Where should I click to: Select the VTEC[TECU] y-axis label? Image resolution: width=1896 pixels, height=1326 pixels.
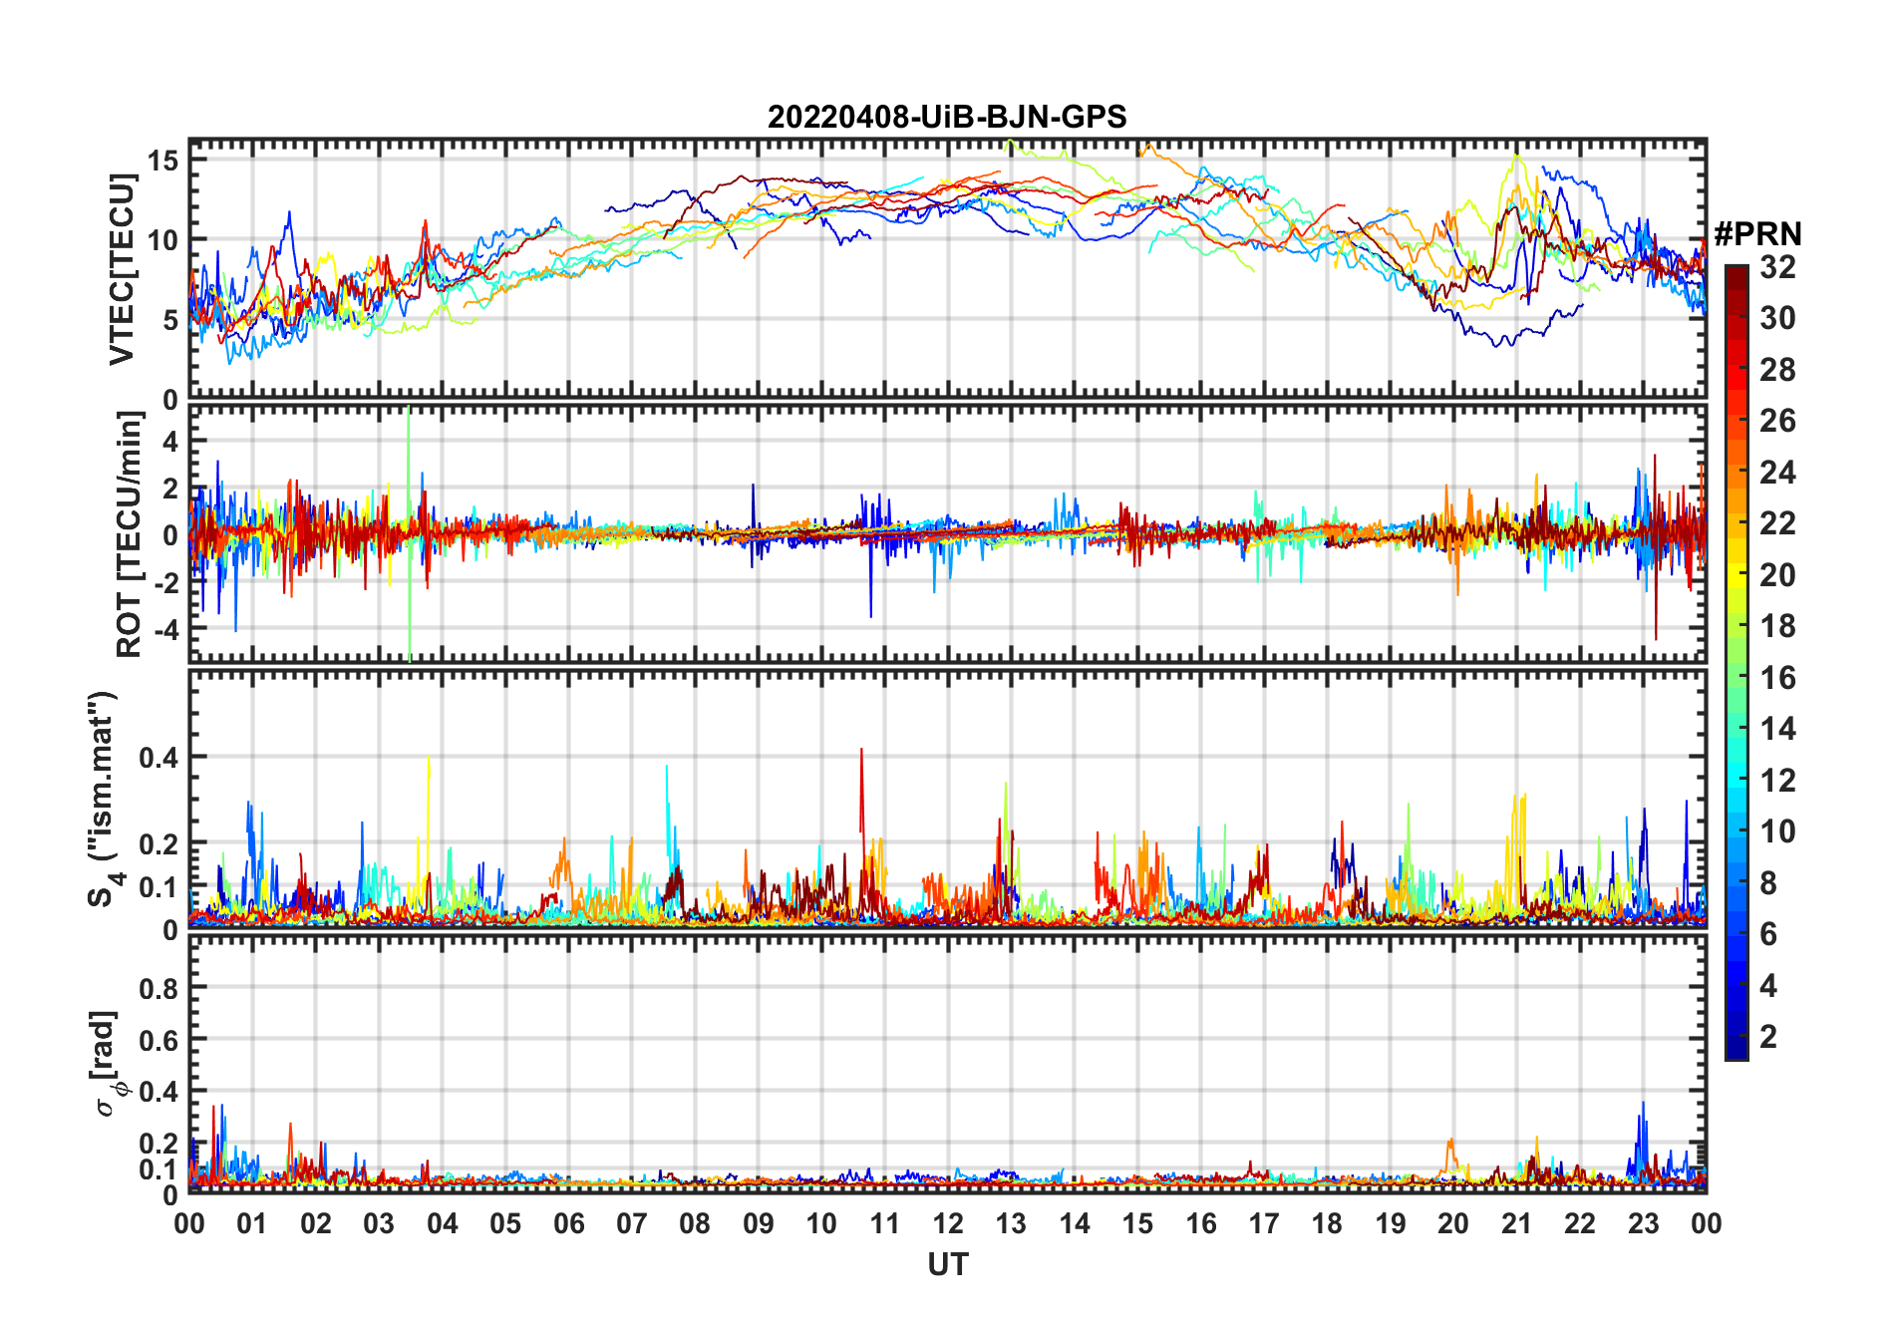tap(123, 269)
